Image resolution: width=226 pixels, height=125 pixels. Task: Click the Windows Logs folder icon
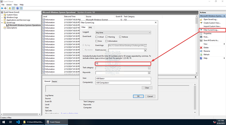5,17
